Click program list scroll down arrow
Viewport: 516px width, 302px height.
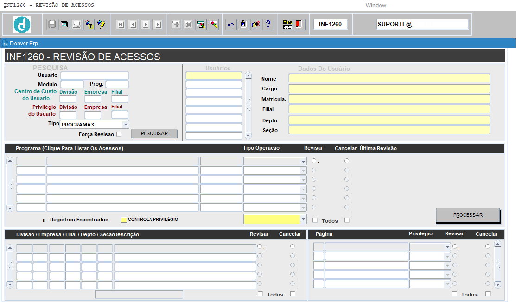pyautogui.click(x=10, y=208)
